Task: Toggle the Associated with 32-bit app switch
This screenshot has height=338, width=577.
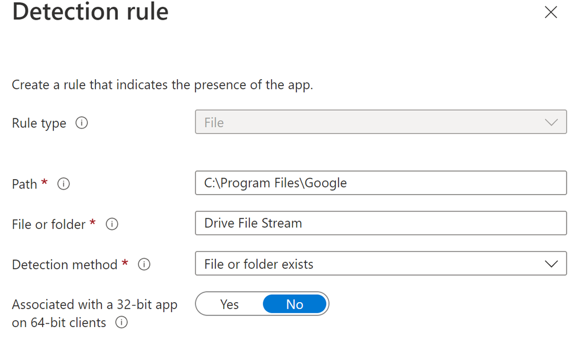Action: click(262, 304)
